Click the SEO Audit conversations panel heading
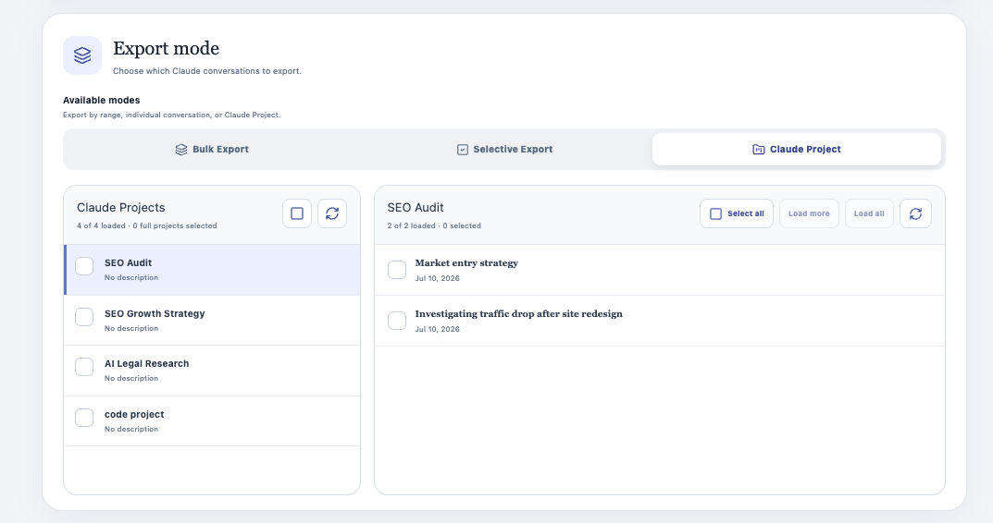 (416, 207)
